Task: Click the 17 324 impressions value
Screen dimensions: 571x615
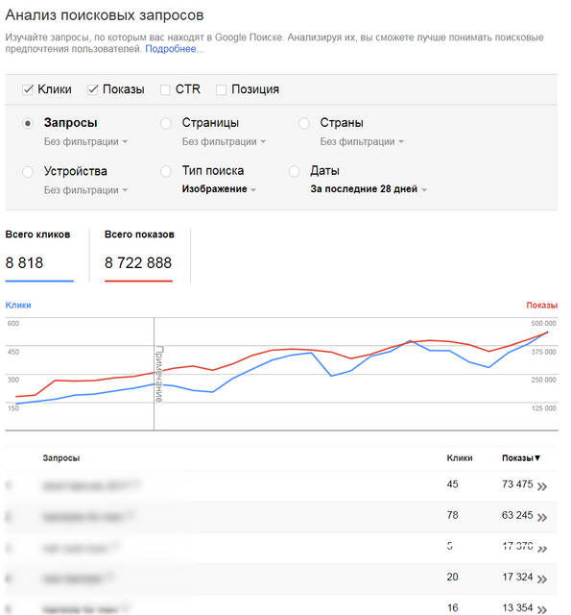Action: pyautogui.click(x=517, y=577)
